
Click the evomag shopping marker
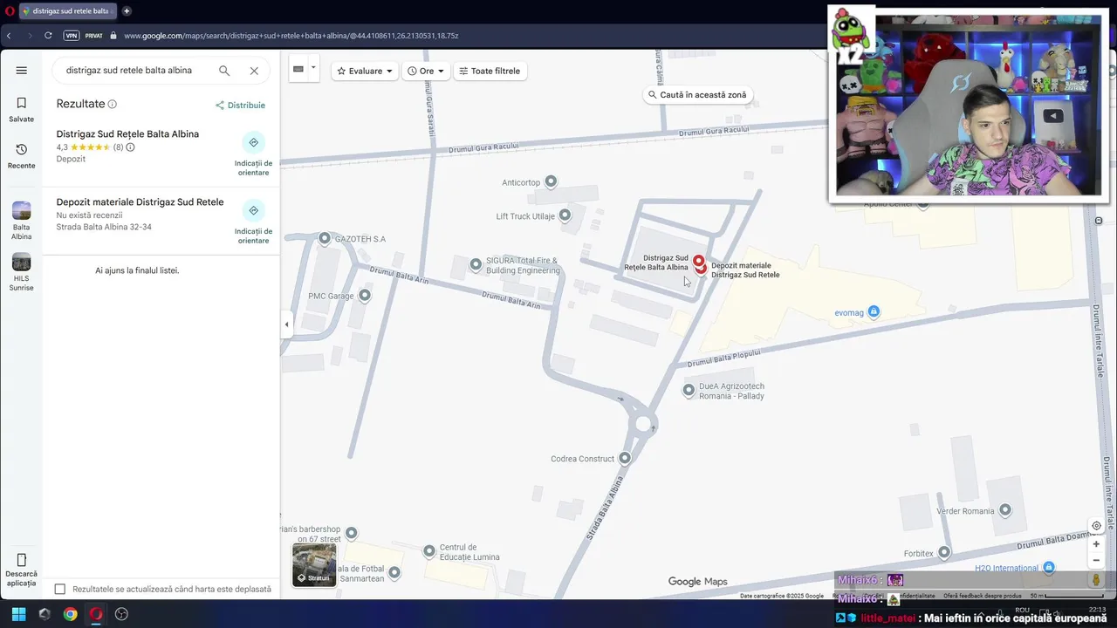(x=874, y=311)
